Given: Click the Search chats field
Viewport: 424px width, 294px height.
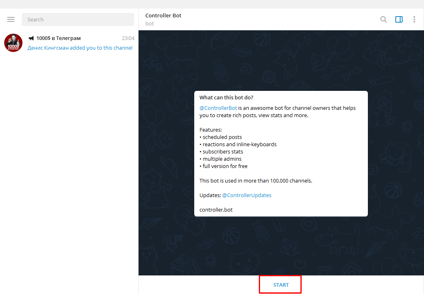Looking at the screenshot, I should (78, 19).
